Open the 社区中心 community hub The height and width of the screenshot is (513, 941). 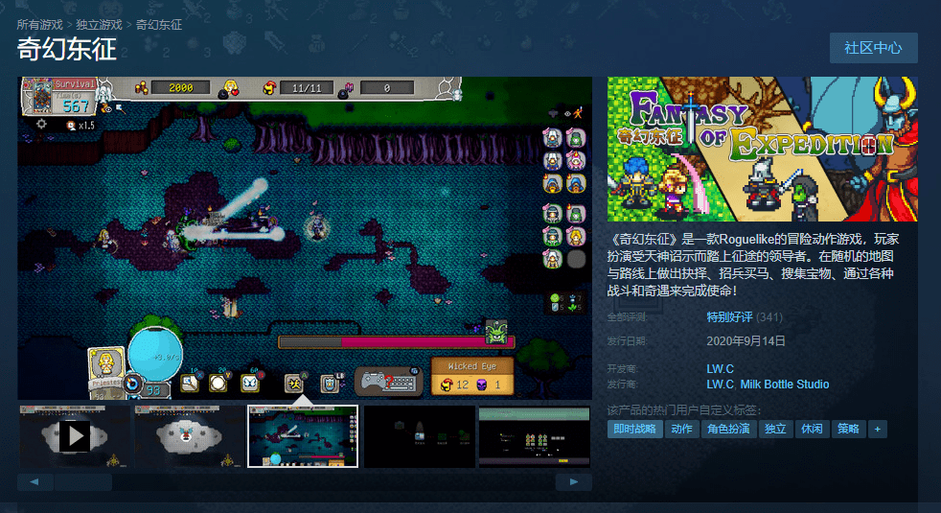point(873,48)
